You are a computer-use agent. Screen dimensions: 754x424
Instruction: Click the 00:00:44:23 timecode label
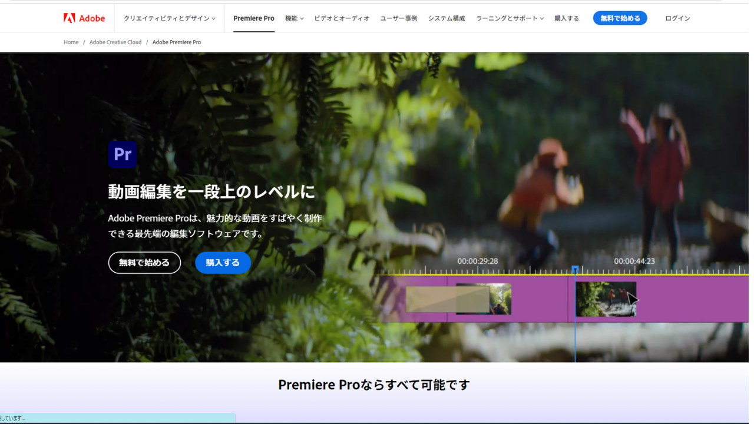tap(634, 261)
